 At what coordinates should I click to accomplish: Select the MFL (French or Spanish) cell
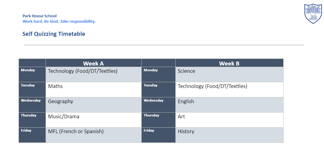tap(94, 135)
